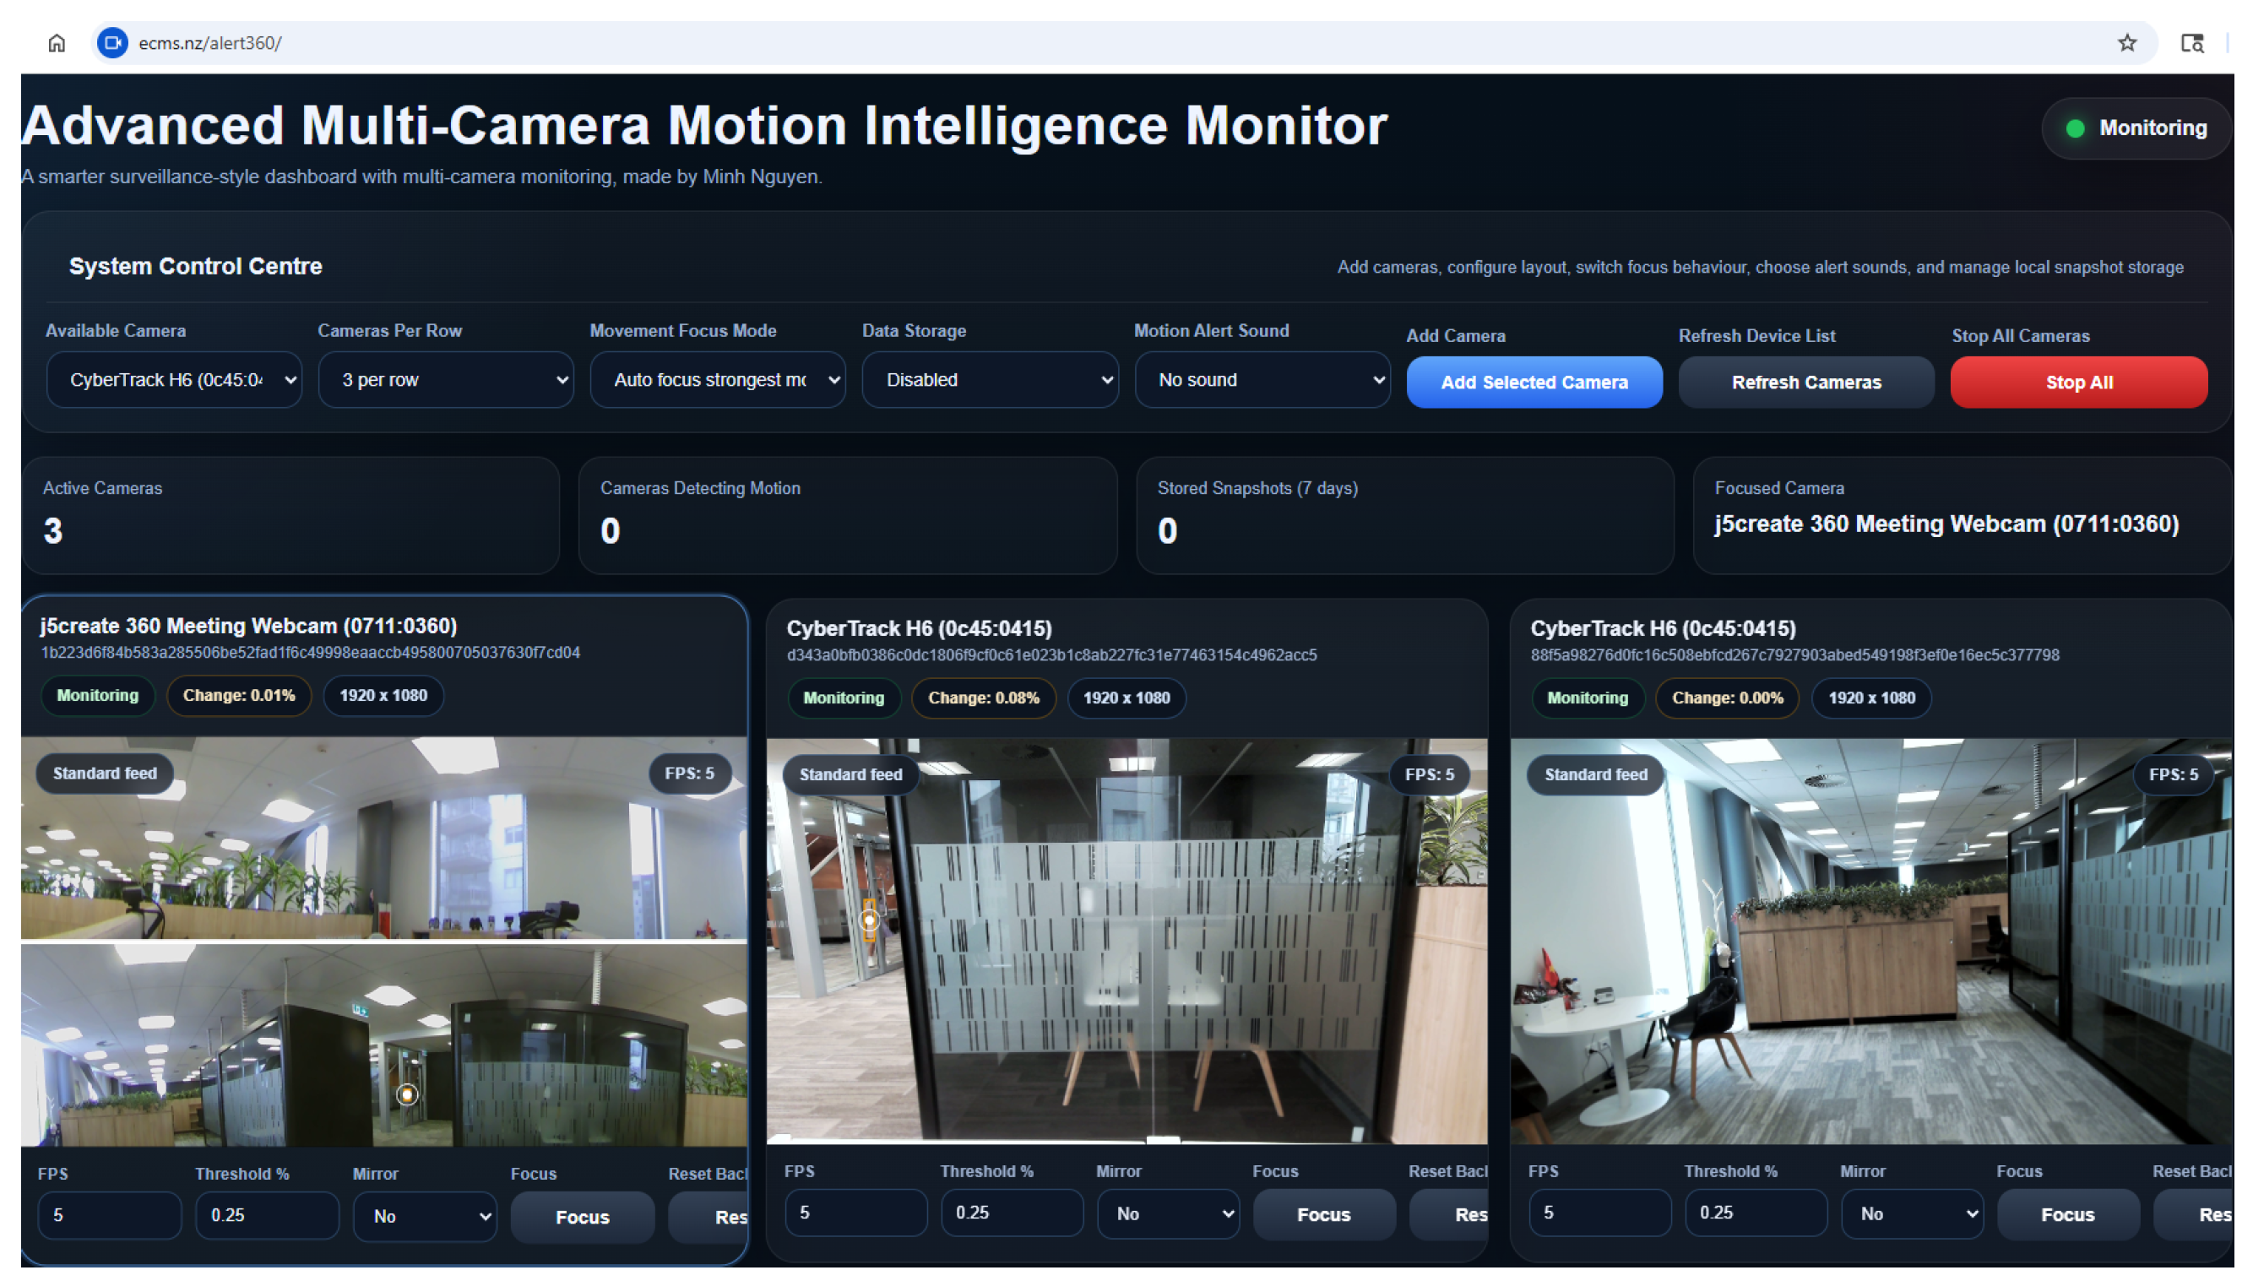Click FPS field on j5create camera card
2253x1281 pixels.
coord(109,1215)
